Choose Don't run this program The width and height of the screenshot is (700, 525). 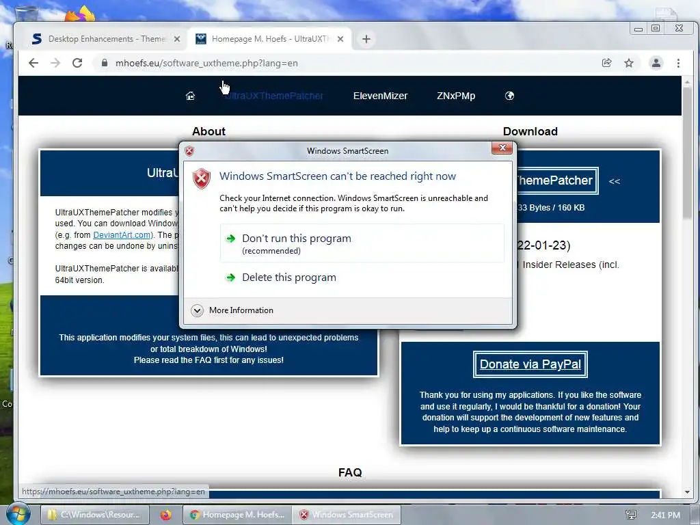pos(362,243)
